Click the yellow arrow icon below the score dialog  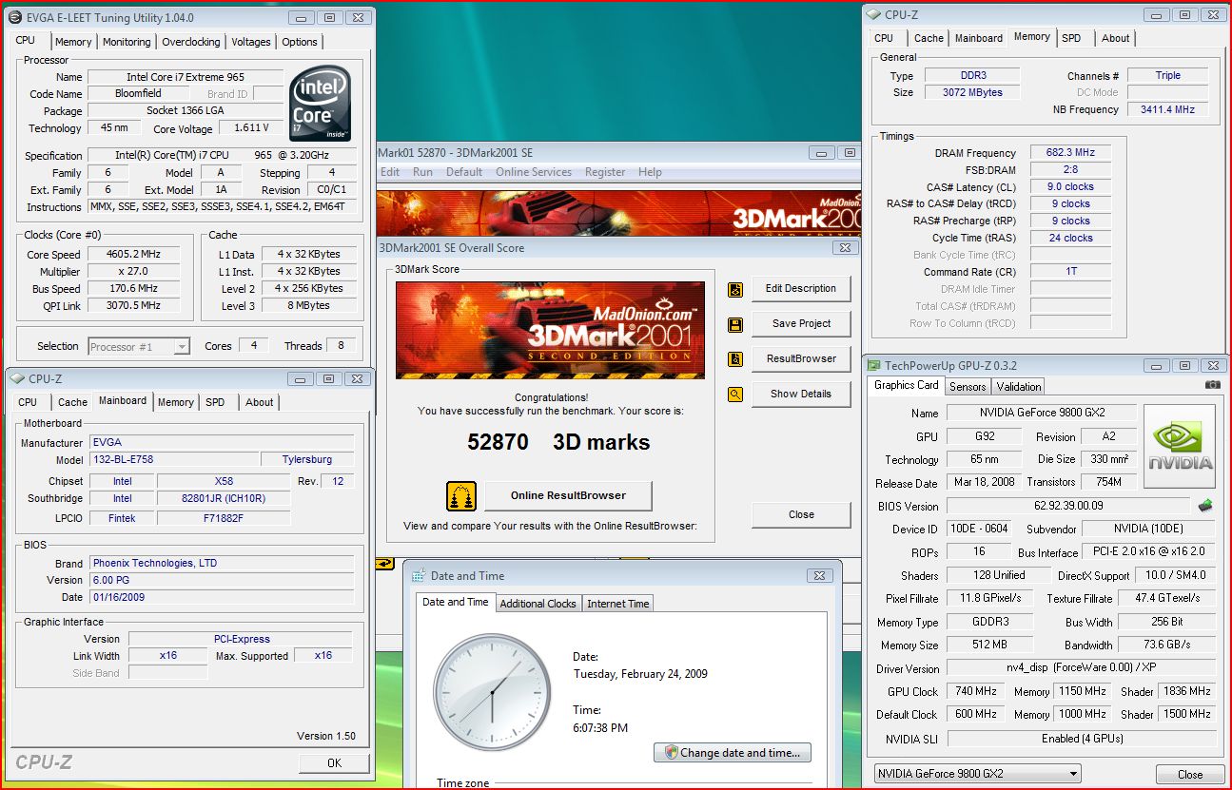coord(384,564)
